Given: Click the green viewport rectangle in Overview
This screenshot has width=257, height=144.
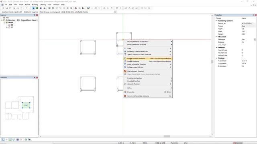Looking at the screenshot, I should click(x=26, y=105).
